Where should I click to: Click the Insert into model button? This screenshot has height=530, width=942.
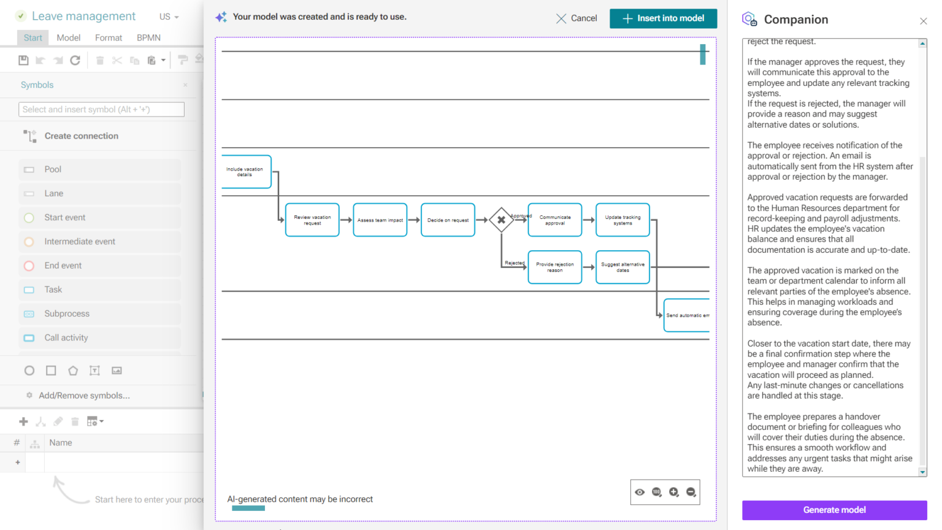(x=663, y=18)
